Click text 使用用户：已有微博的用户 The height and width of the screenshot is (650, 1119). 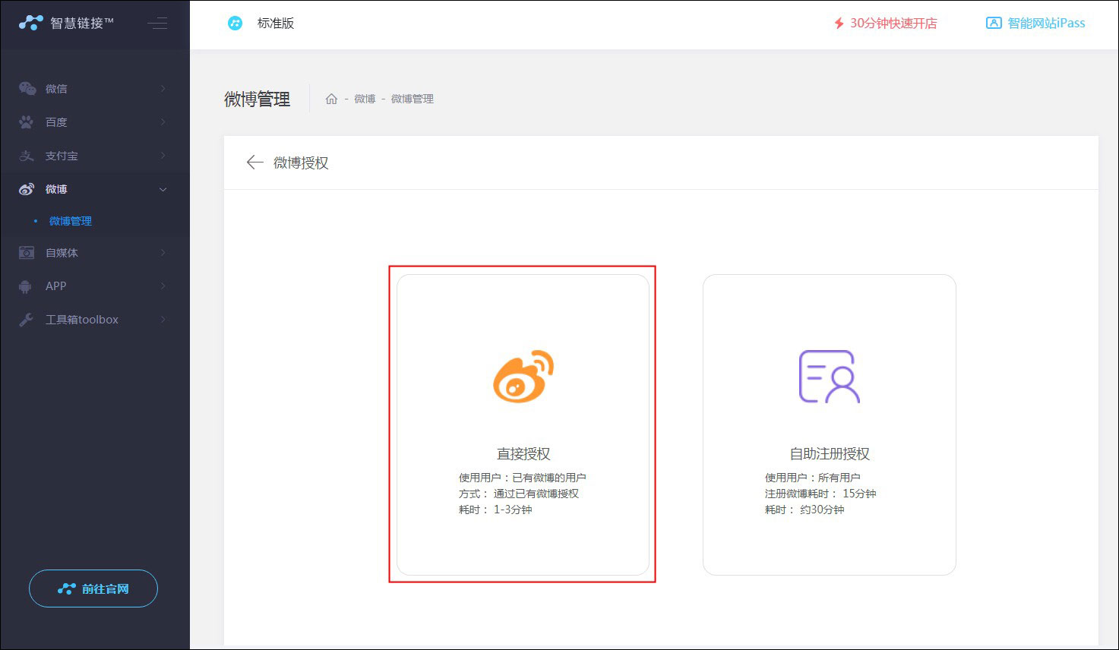click(x=523, y=478)
